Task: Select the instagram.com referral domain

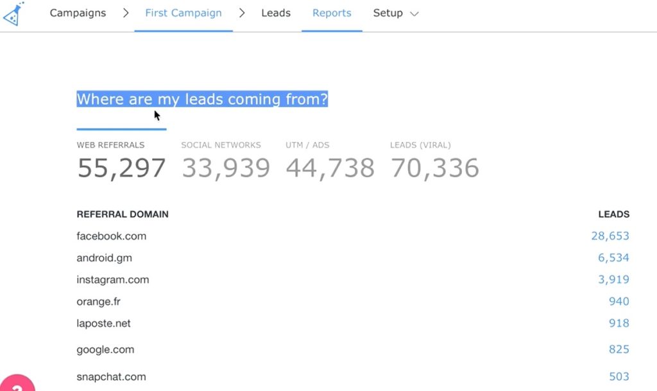Action: click(x=113, y=279)
